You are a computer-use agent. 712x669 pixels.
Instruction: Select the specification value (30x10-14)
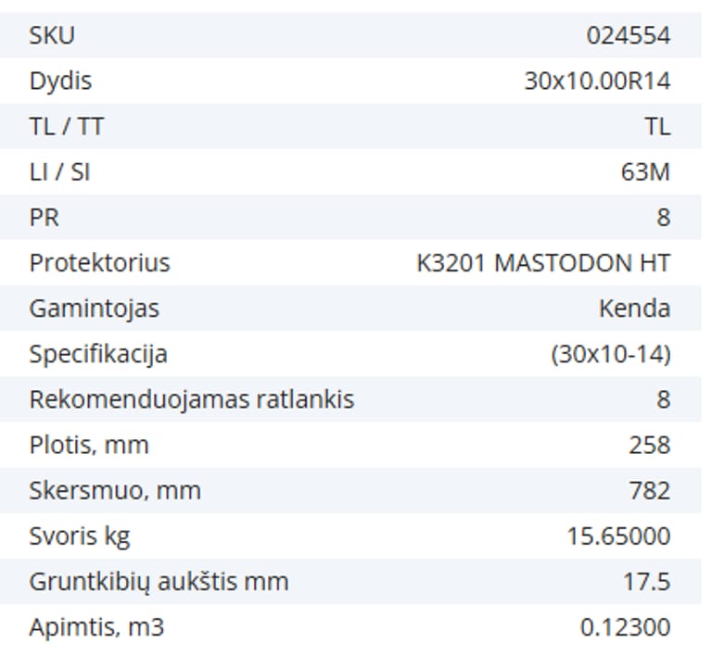pos(610,354)
